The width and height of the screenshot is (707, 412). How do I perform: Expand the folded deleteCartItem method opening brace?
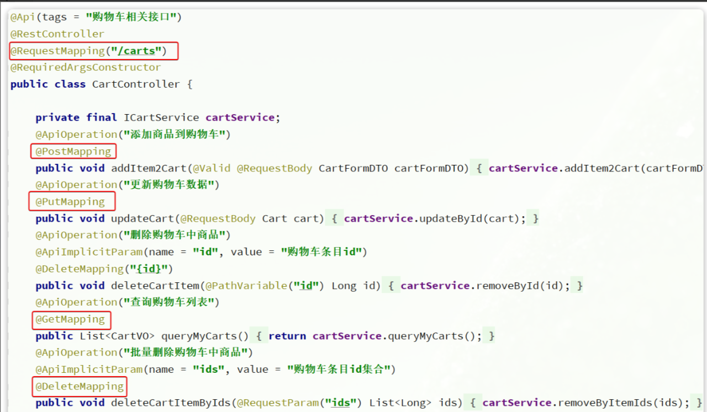click(391, 286)
